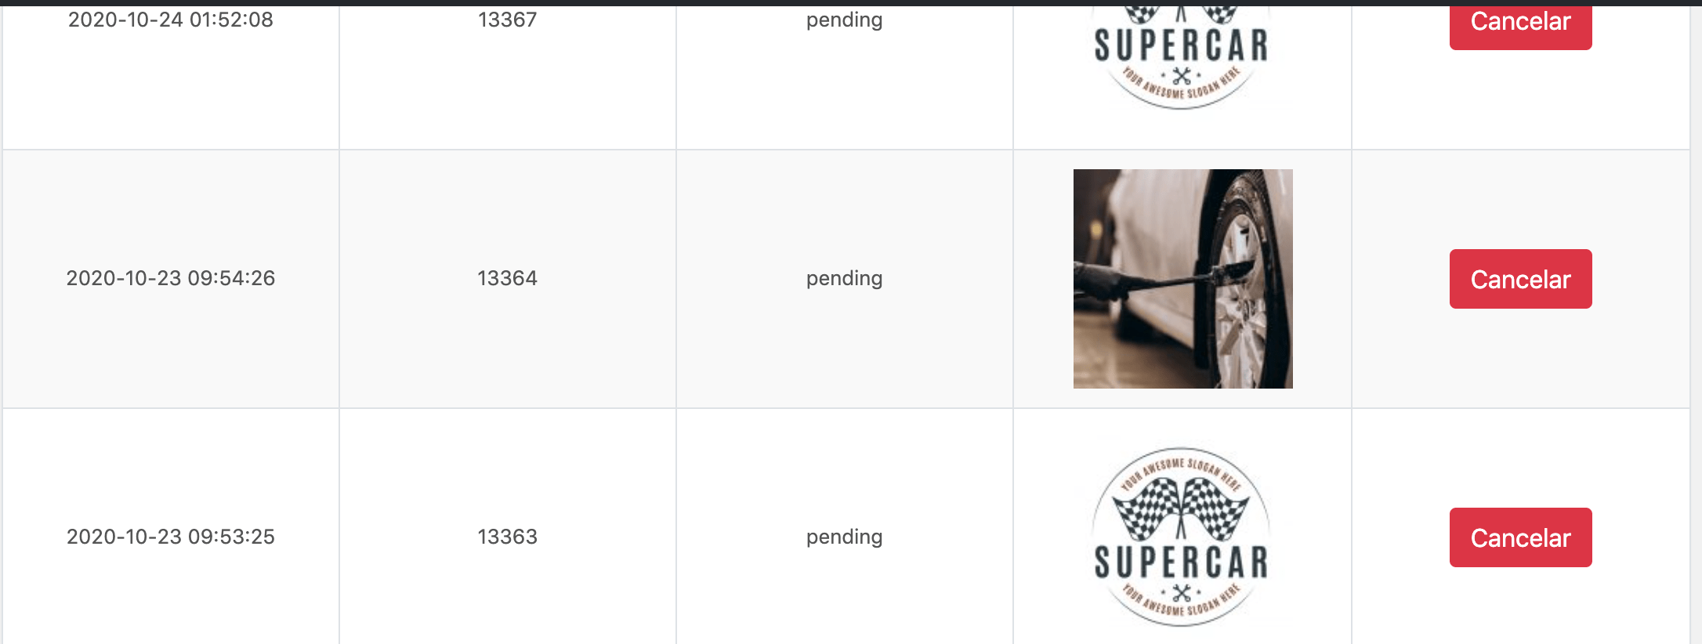This screenshot has width=1702, height=644.
Task: Click the pending status of order 13367
Action: (845, 20)
